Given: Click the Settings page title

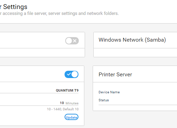Looking at the screenshot, I should click(15, 7).
